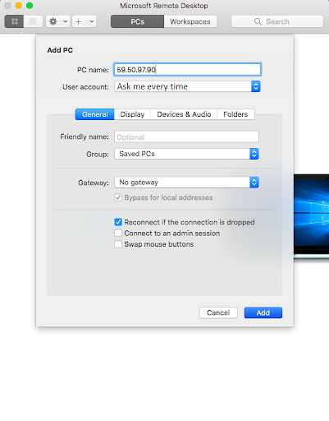Click the magnifier icon in Search field
The image size is (329, 421).
(258, 21)
